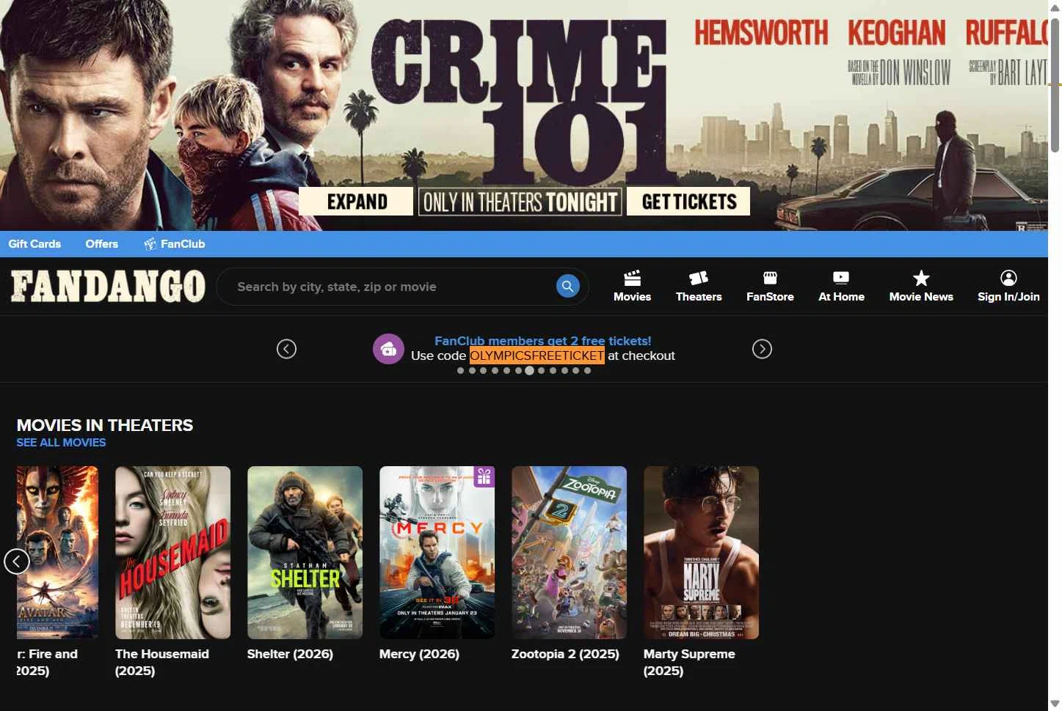
Task: Open the At Home screen icon
Action: pos(841,278)
